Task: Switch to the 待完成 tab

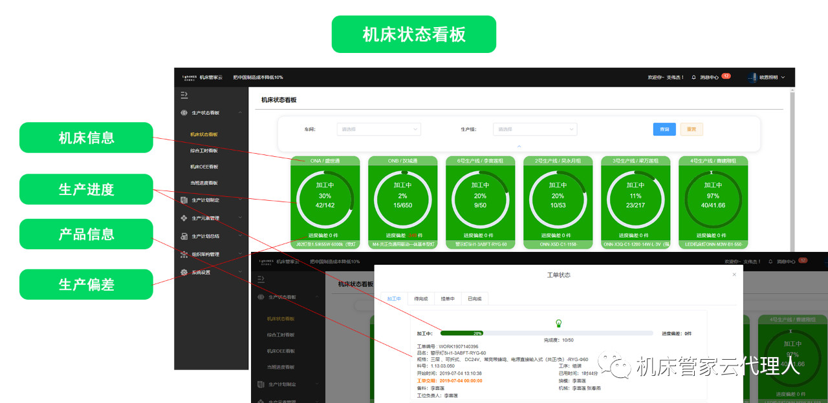Action: [420, 299]
